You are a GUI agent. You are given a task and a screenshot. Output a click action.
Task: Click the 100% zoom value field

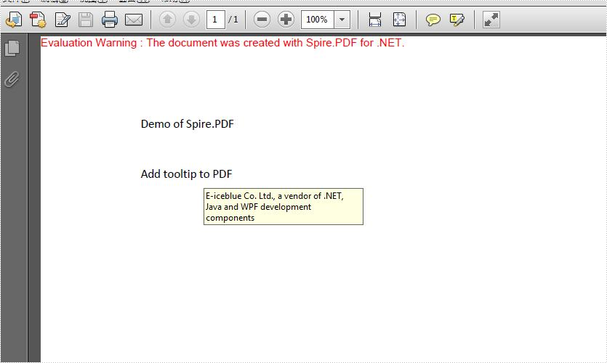pos(318,20)
